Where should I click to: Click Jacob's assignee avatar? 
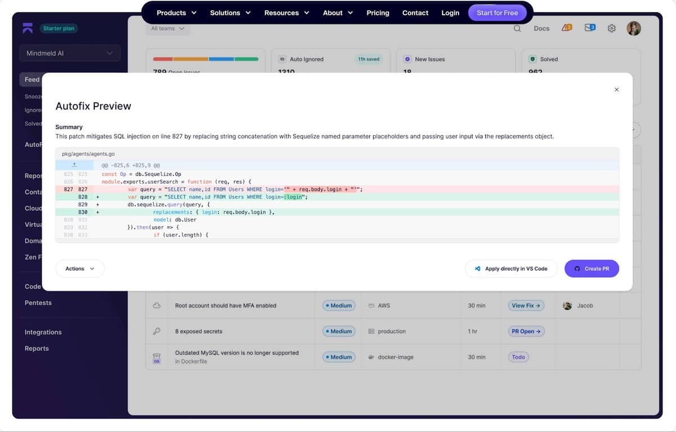tap(567, 306)
